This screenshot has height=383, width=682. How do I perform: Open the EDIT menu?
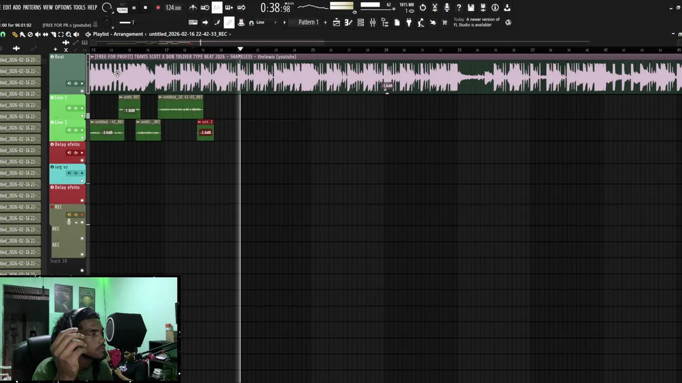point(7,7)
